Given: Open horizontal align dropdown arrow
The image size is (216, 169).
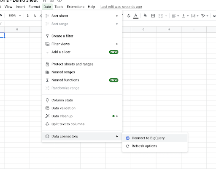Looking at the screenshot, I should pyautogui.click(x=178, y=16).
